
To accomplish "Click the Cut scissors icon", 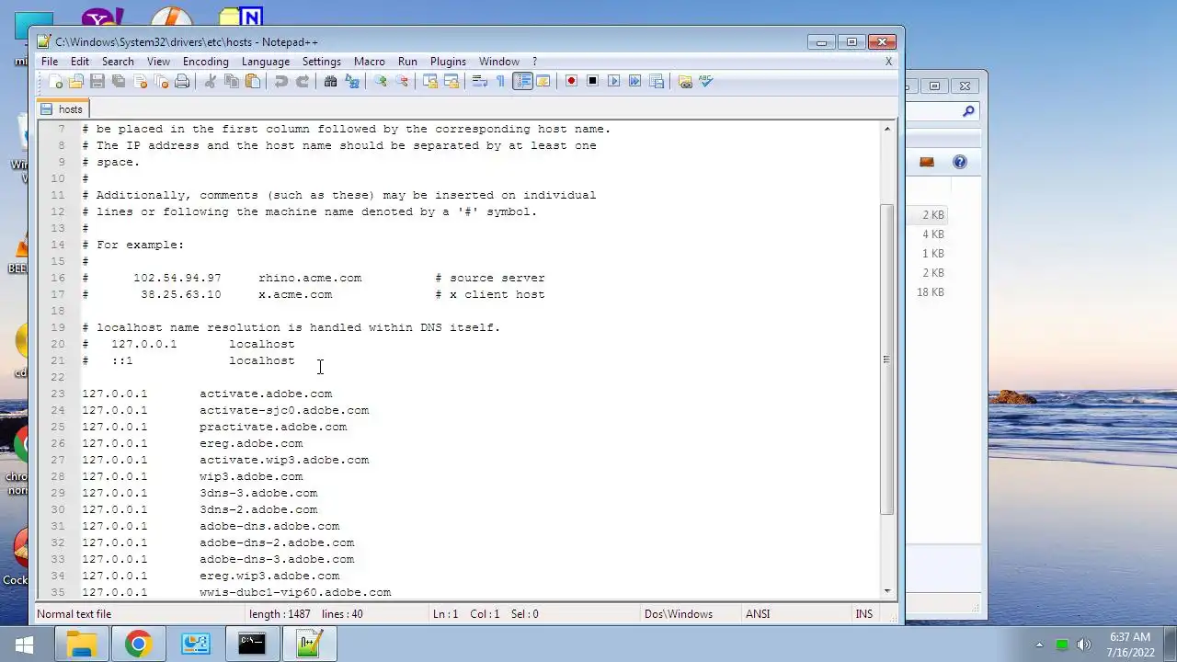I will (210, 82).
